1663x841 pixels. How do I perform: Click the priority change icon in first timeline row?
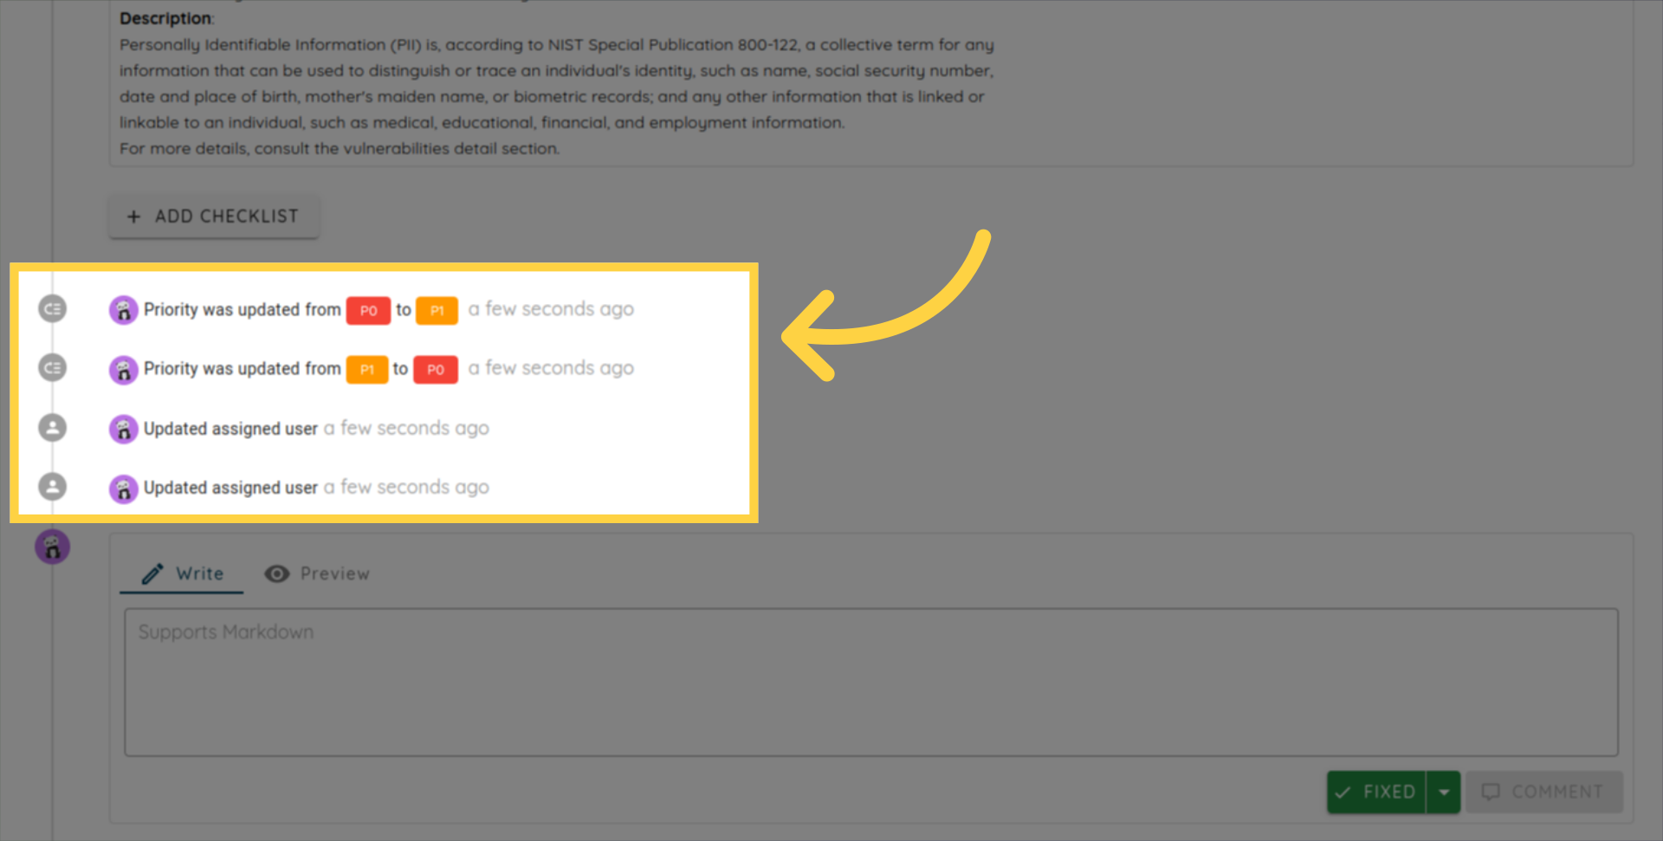pos(53,309)
